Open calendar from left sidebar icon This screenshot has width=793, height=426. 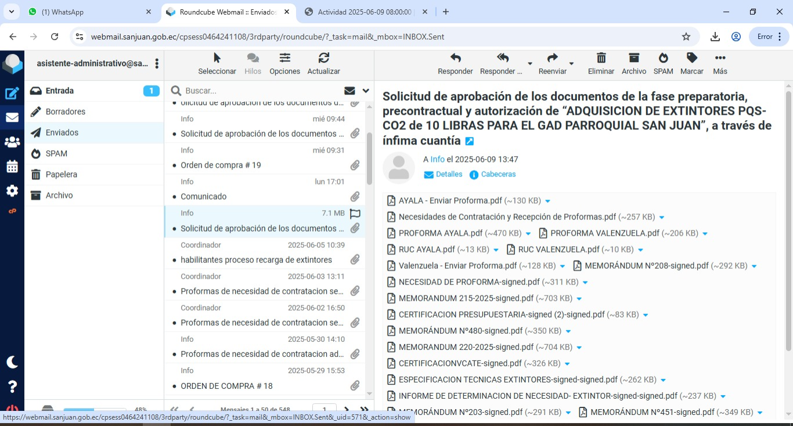pyautogui.click(x=12, y=167)
